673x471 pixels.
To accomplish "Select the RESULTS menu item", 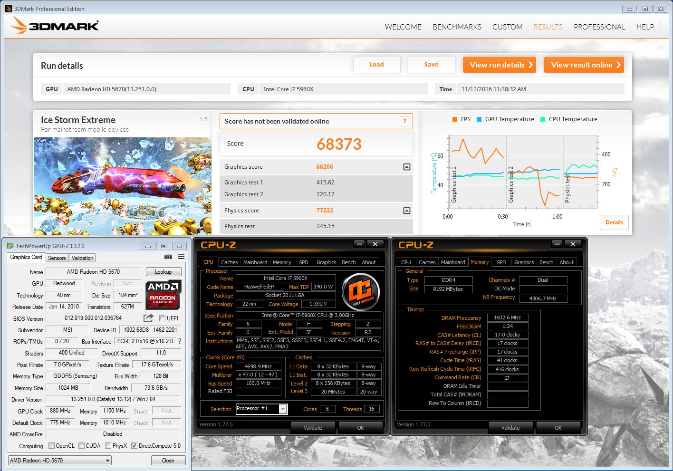I will tap(548, 27).
